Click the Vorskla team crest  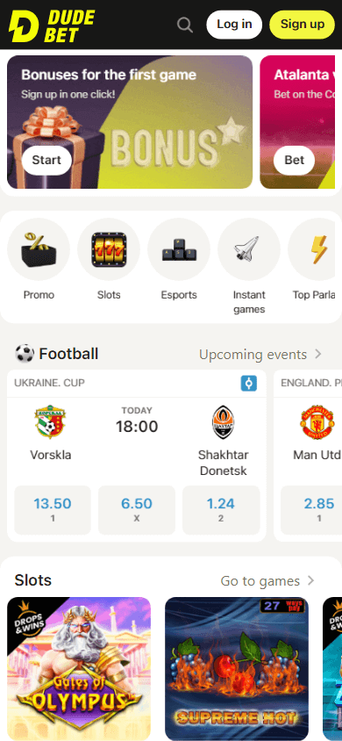(50, 421)
